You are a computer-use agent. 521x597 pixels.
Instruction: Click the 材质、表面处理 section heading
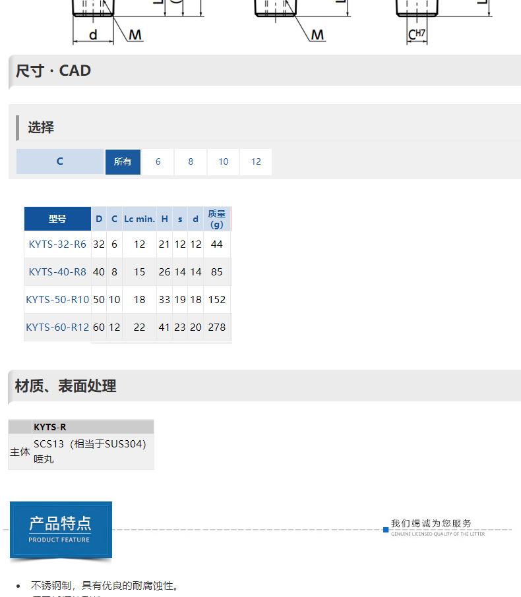[66, 385]
